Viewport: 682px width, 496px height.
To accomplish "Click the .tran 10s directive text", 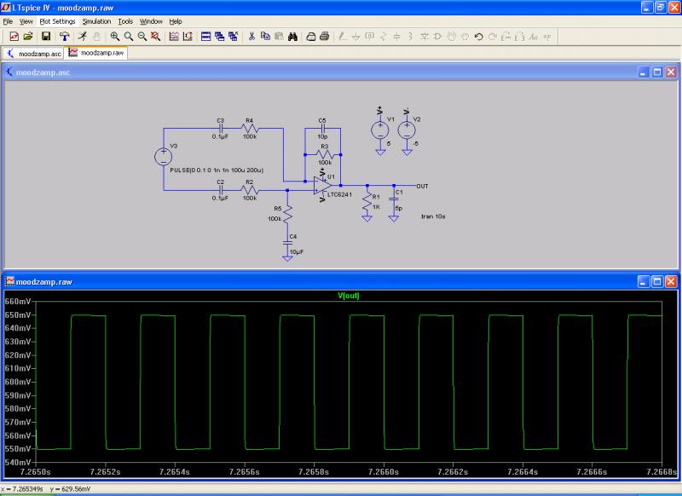I will (435, 216).
